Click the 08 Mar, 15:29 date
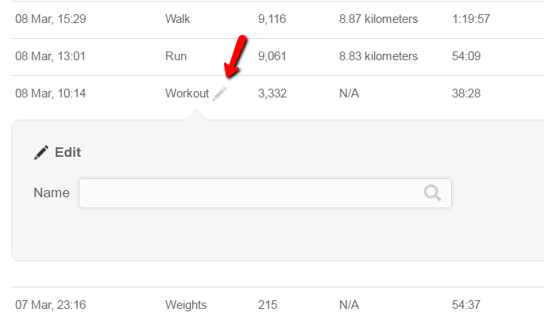 point(51,19)
